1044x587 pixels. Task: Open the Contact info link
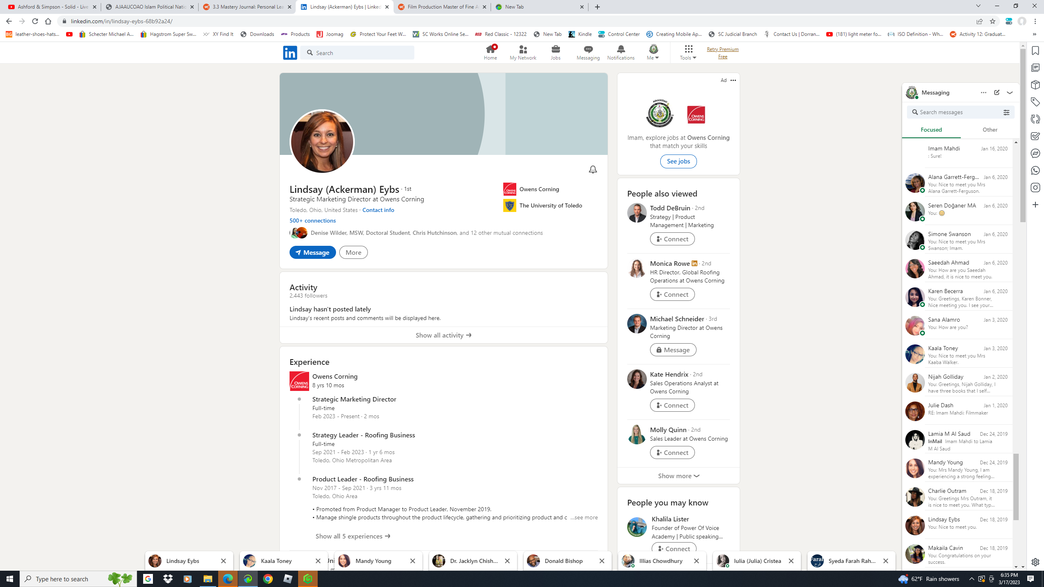point(378,210)
